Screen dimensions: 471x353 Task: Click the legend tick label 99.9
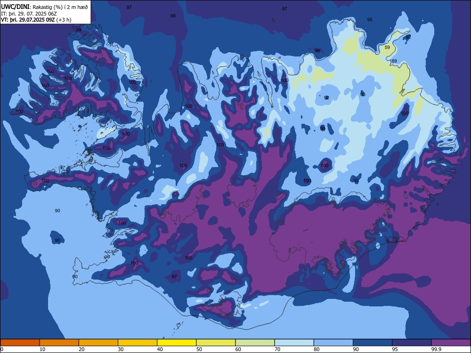[x=436, y=349]
